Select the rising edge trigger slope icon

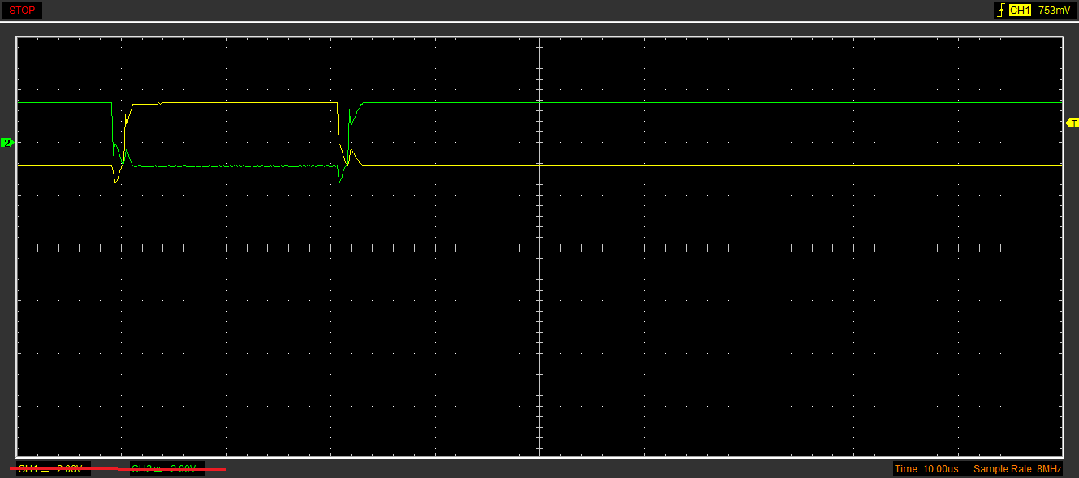tap(1000, 11)
